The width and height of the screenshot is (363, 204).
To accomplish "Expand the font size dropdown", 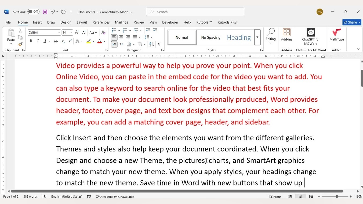I will [x=71, y=33].
